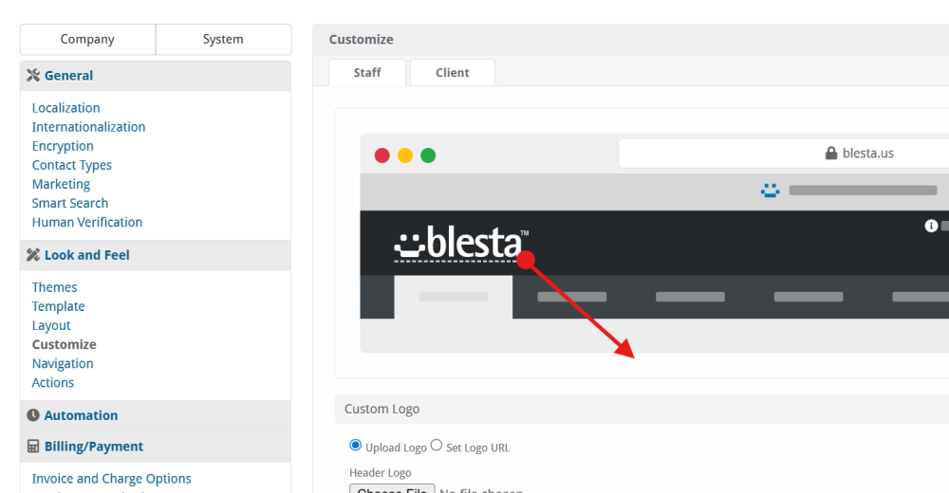Collapse the Look and Feel section
The height and width of the screenshot is (493, 949).
pyautogui.click(x=156, y=255)
